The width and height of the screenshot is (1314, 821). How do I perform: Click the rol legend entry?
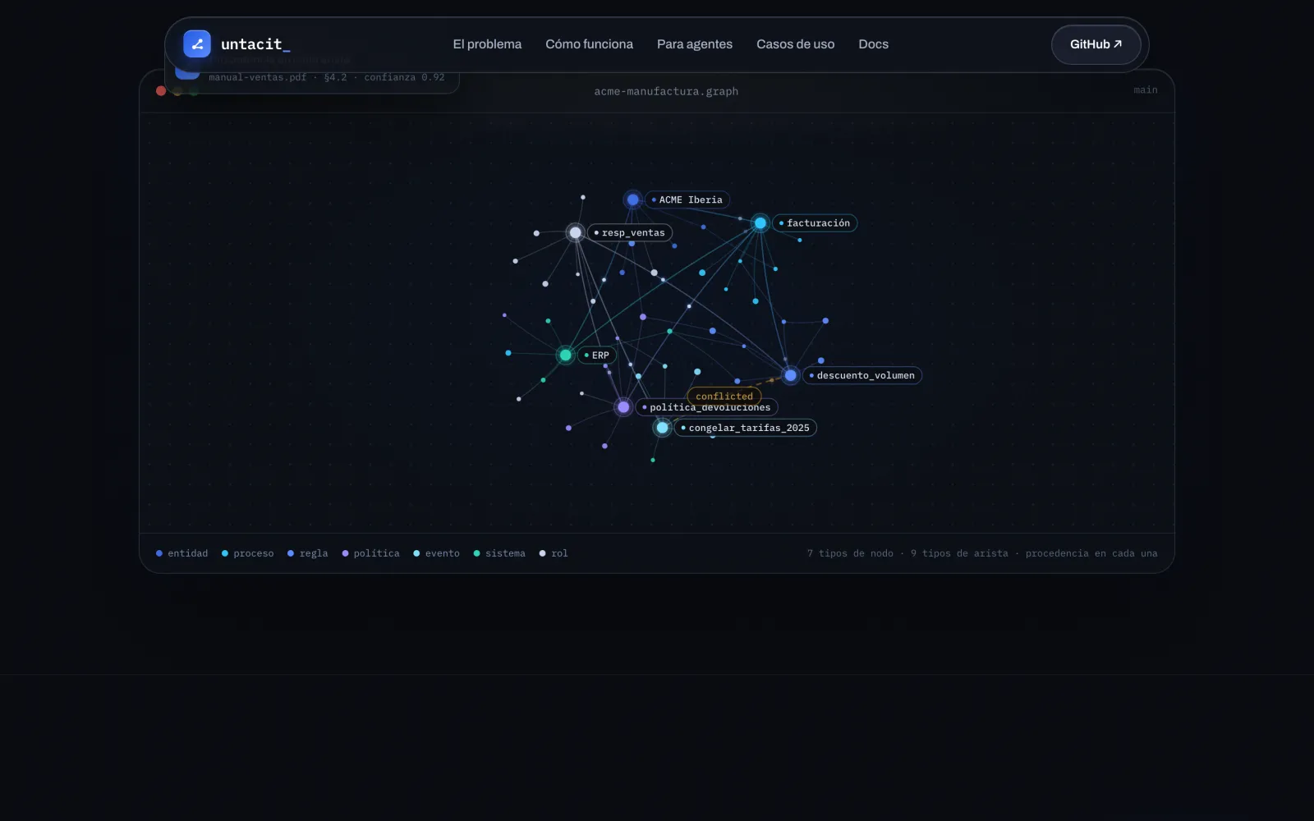pyautogui.click(x=554, y=553)
